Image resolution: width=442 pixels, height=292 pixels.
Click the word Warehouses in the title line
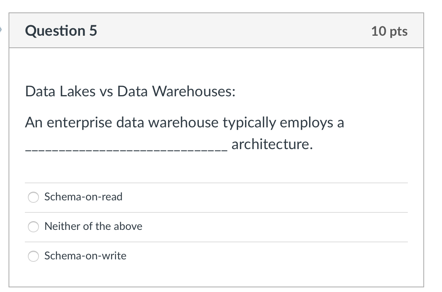coord(193,92)
